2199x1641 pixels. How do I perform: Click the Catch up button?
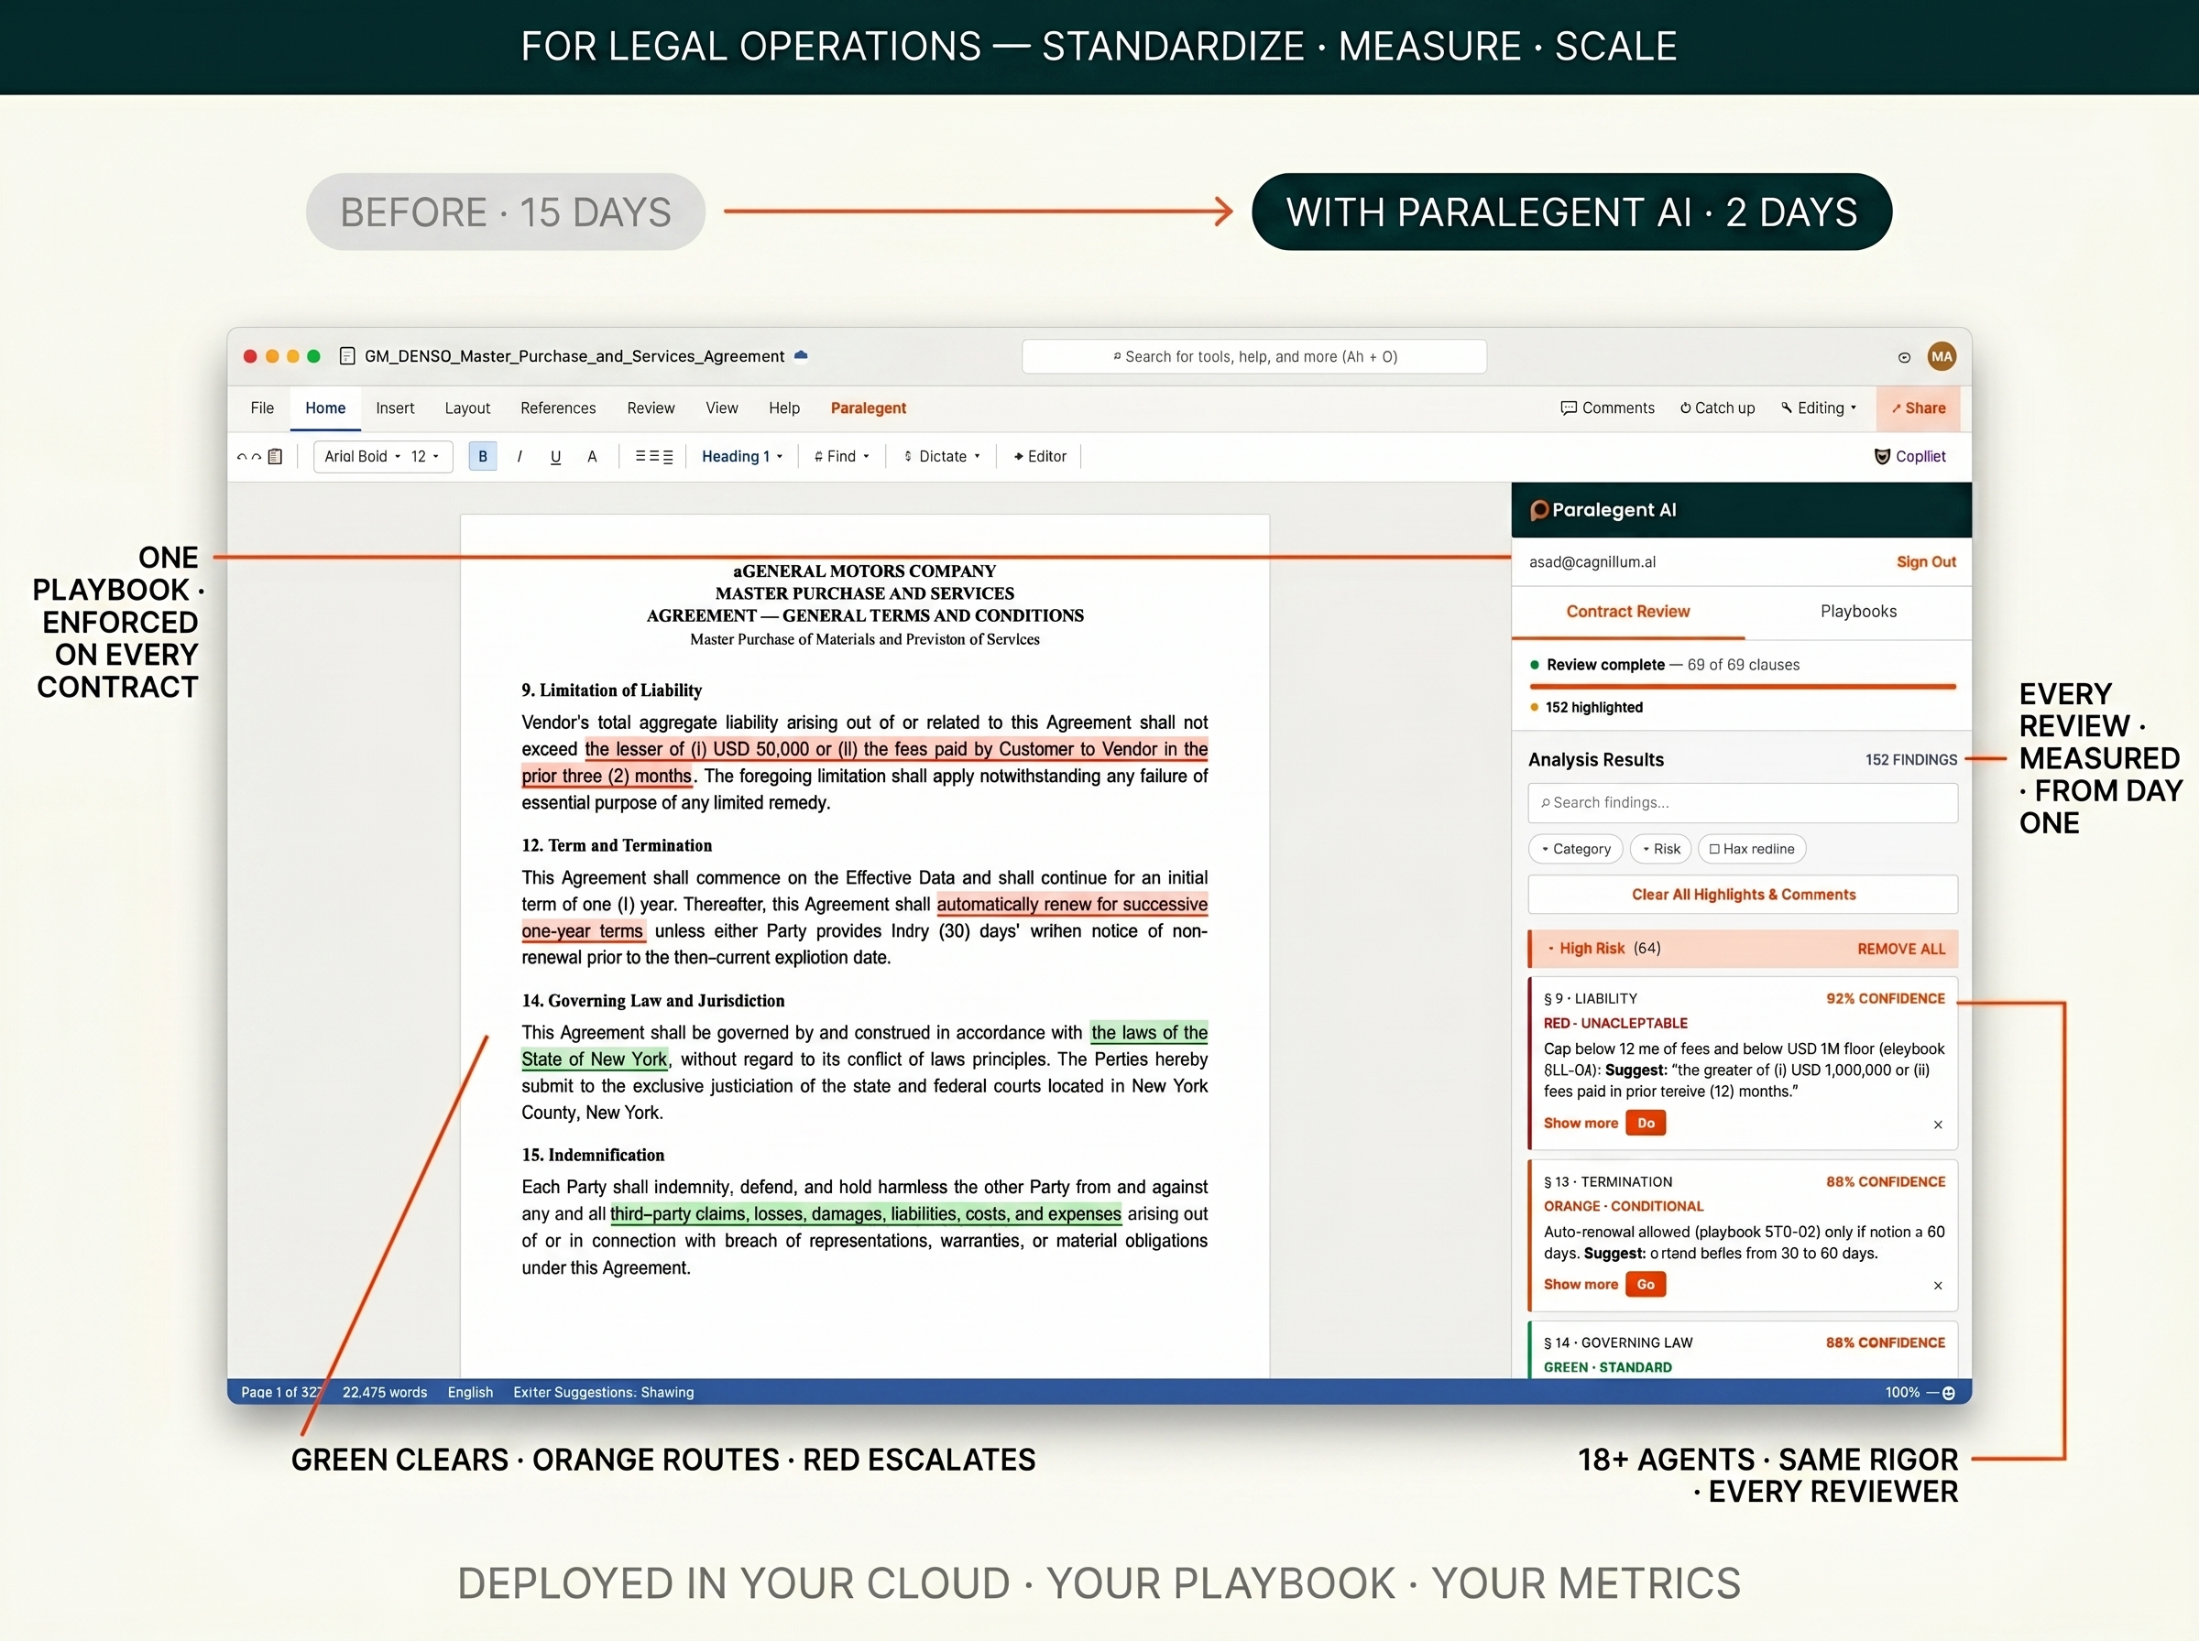point(1717,408)
